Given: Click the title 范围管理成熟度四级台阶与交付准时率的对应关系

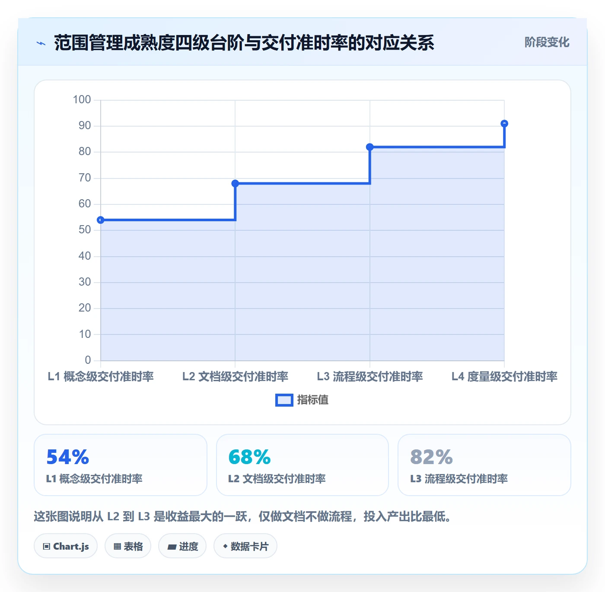Looking at the screenshot, I should point(244,43).
